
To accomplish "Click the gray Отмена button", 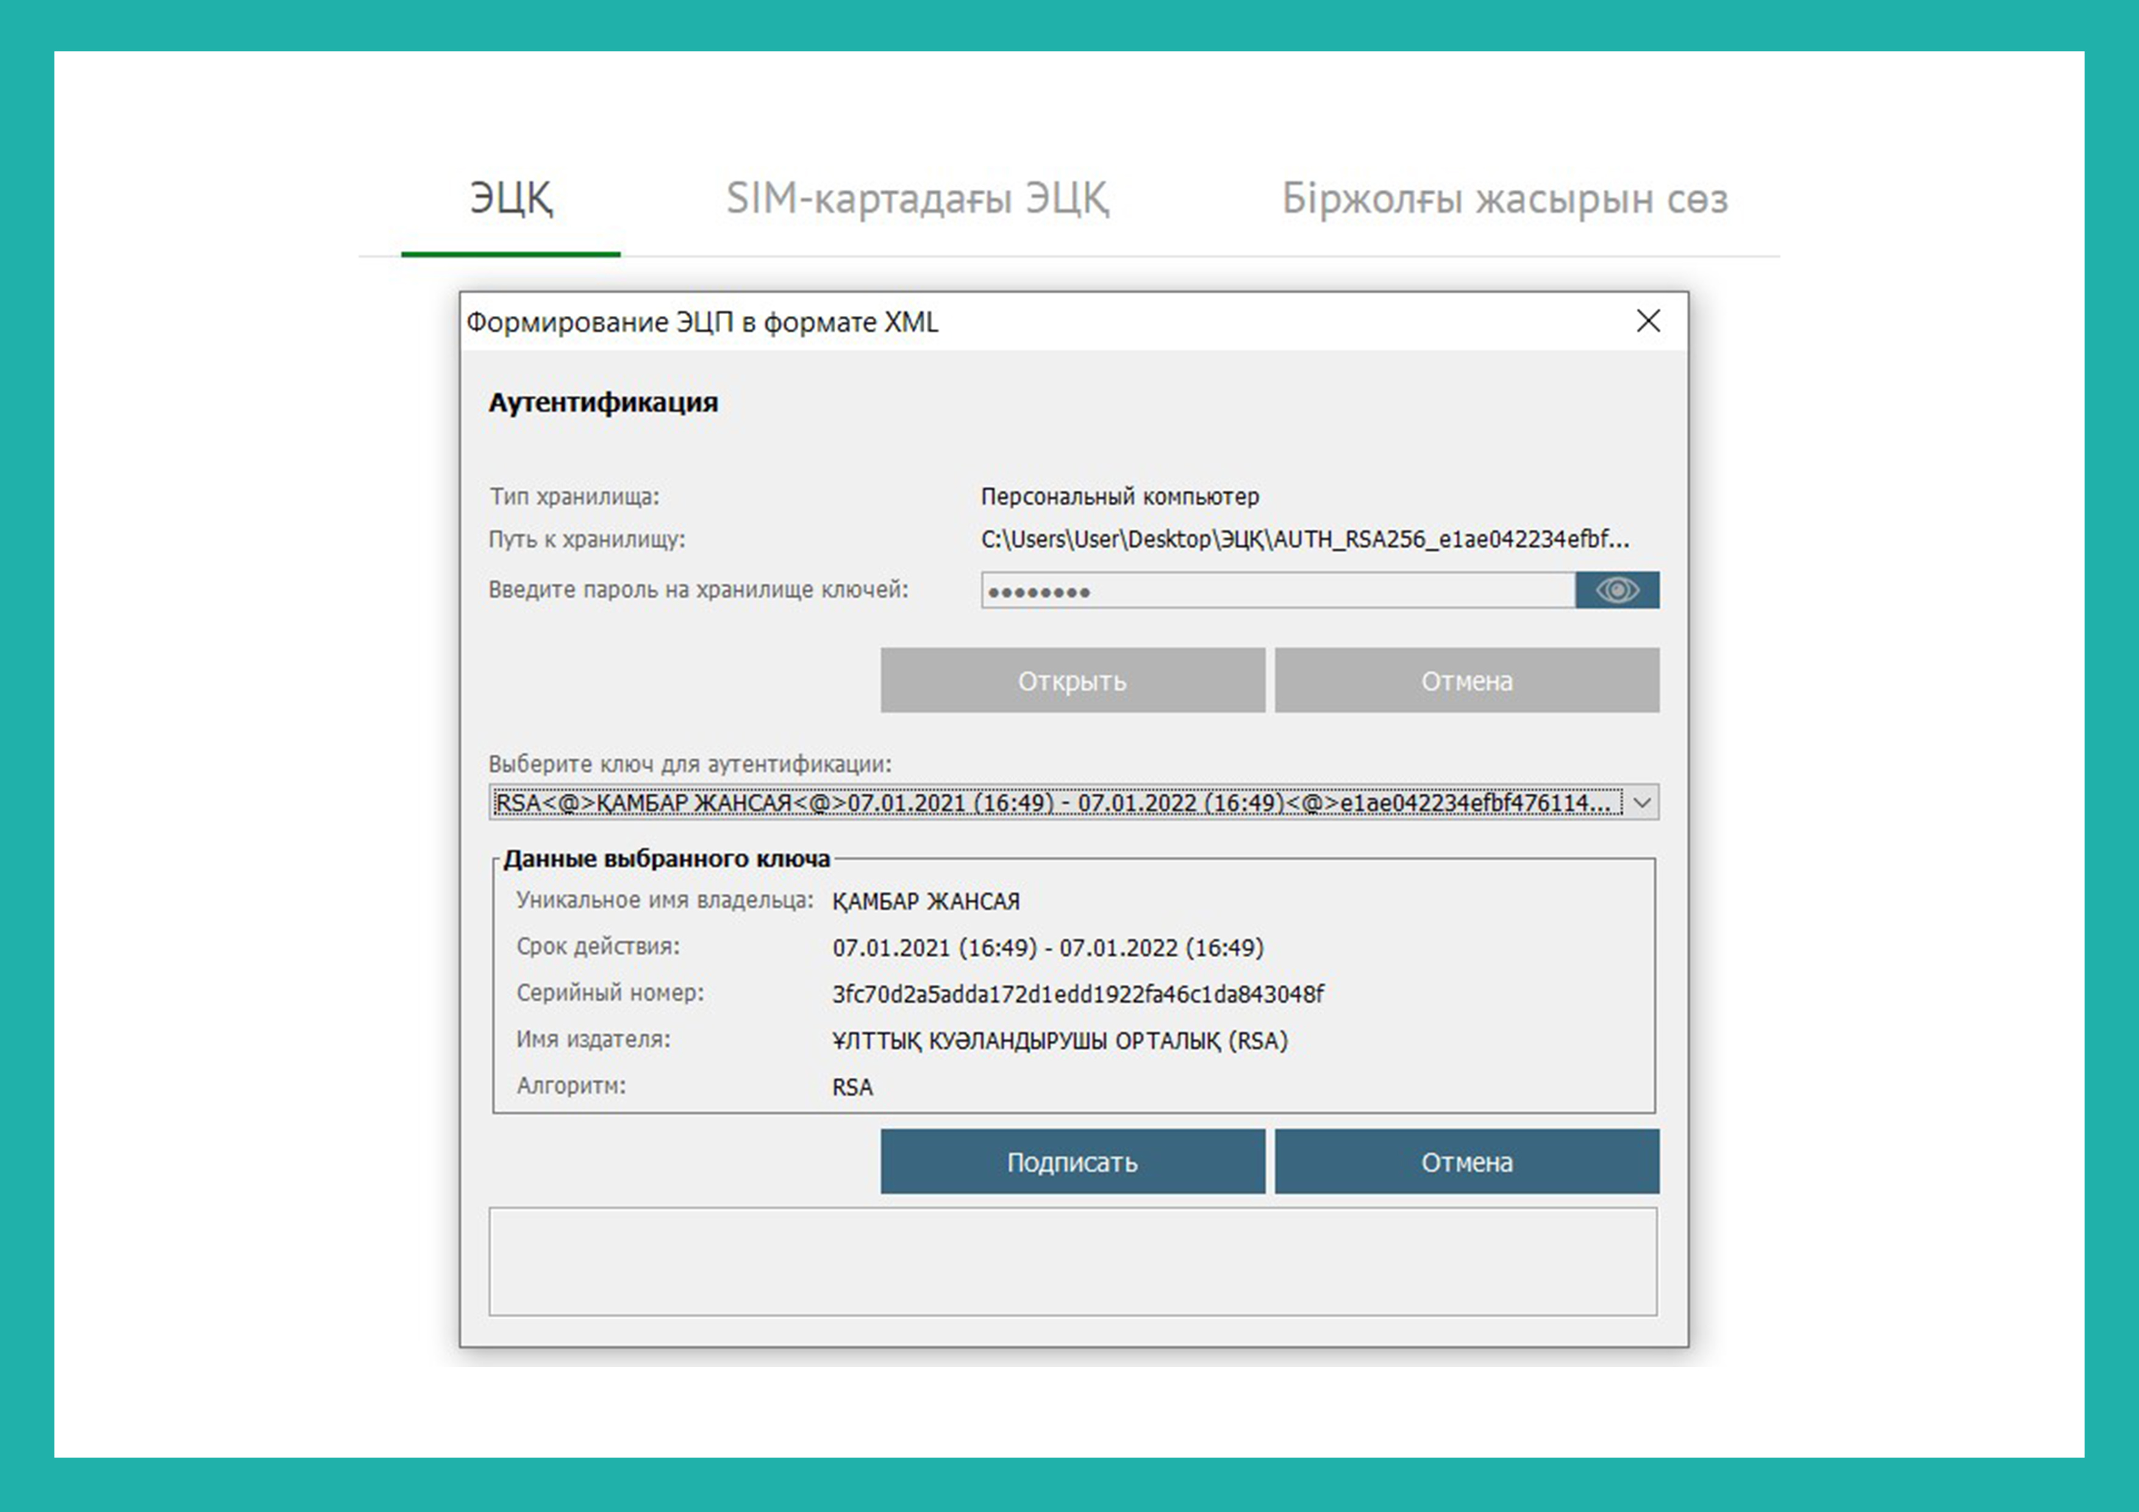I will 1466,681.
